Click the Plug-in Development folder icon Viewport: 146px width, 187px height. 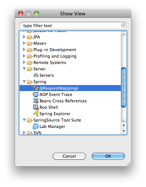click(30, 50)
